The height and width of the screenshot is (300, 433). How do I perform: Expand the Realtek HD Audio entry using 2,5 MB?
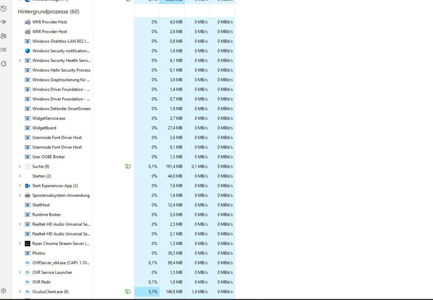click(x=19, y=224)
